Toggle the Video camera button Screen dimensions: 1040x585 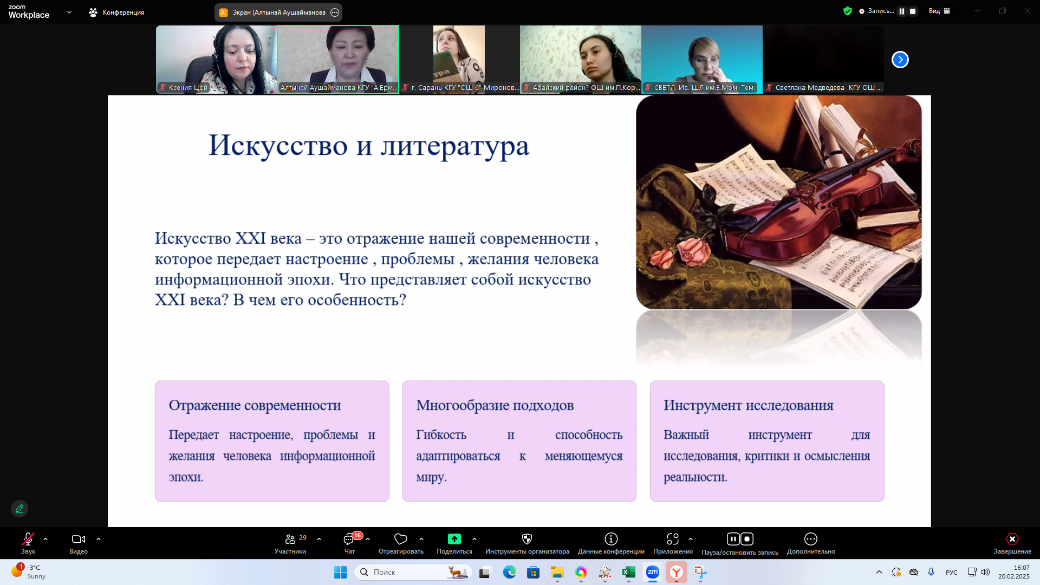pos(79,539)
